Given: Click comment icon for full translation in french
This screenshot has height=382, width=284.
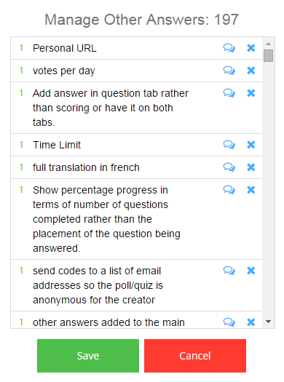Looking at the screenshot, I should pos(229,167).
